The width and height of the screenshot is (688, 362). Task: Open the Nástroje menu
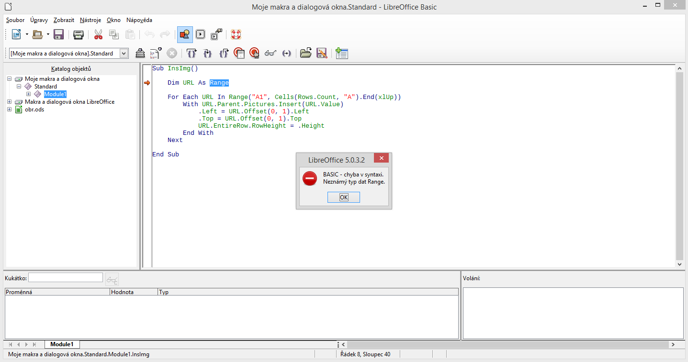click(90, 20)
